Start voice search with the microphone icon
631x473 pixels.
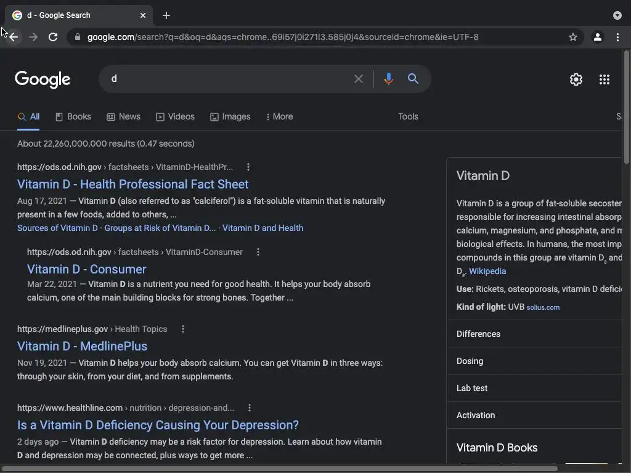tap(388, 79)
